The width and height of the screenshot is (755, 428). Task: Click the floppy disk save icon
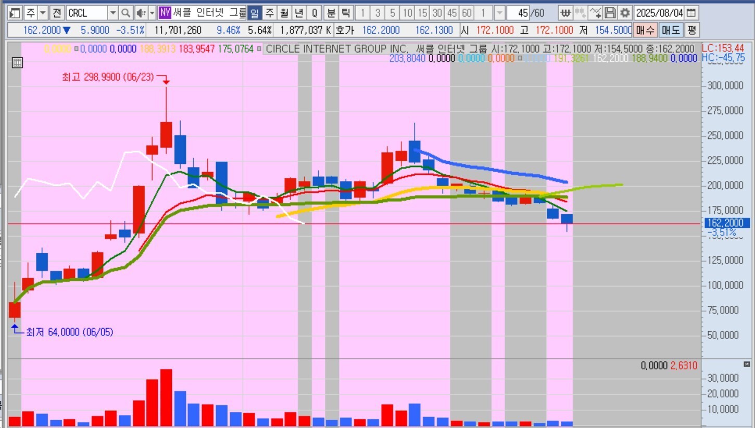tap(610, 13)
